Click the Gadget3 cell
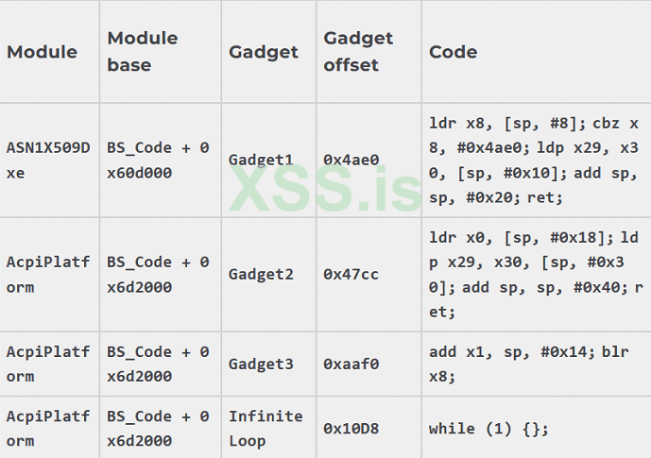This screenshot has width=651, height=458. [261, 365]
